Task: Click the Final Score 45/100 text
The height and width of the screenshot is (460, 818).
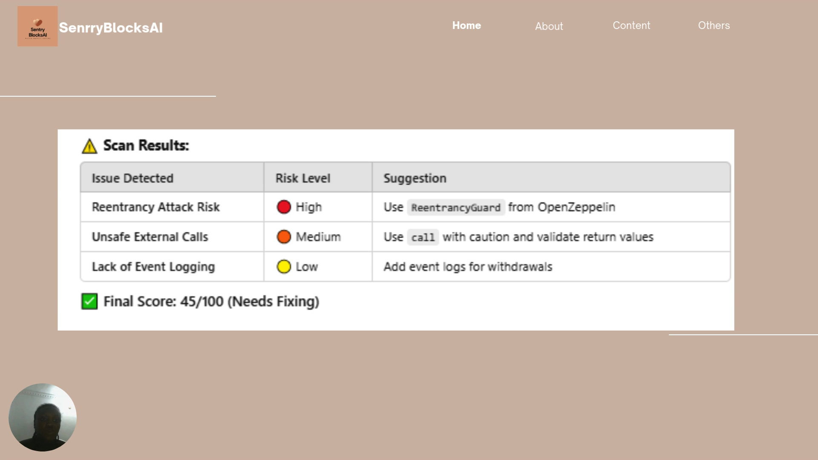Action: pos(211,302)
